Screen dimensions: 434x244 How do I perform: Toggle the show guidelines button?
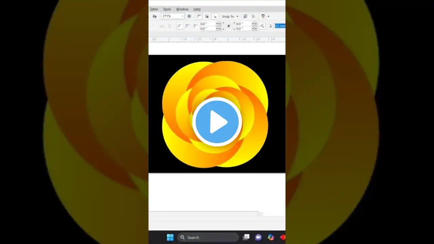215,16
